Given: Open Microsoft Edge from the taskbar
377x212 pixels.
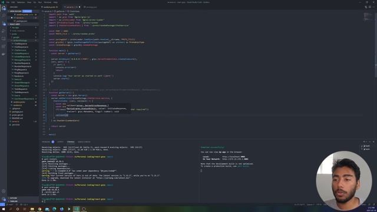Looking at the screenshot, I should [x=54, y=209].
